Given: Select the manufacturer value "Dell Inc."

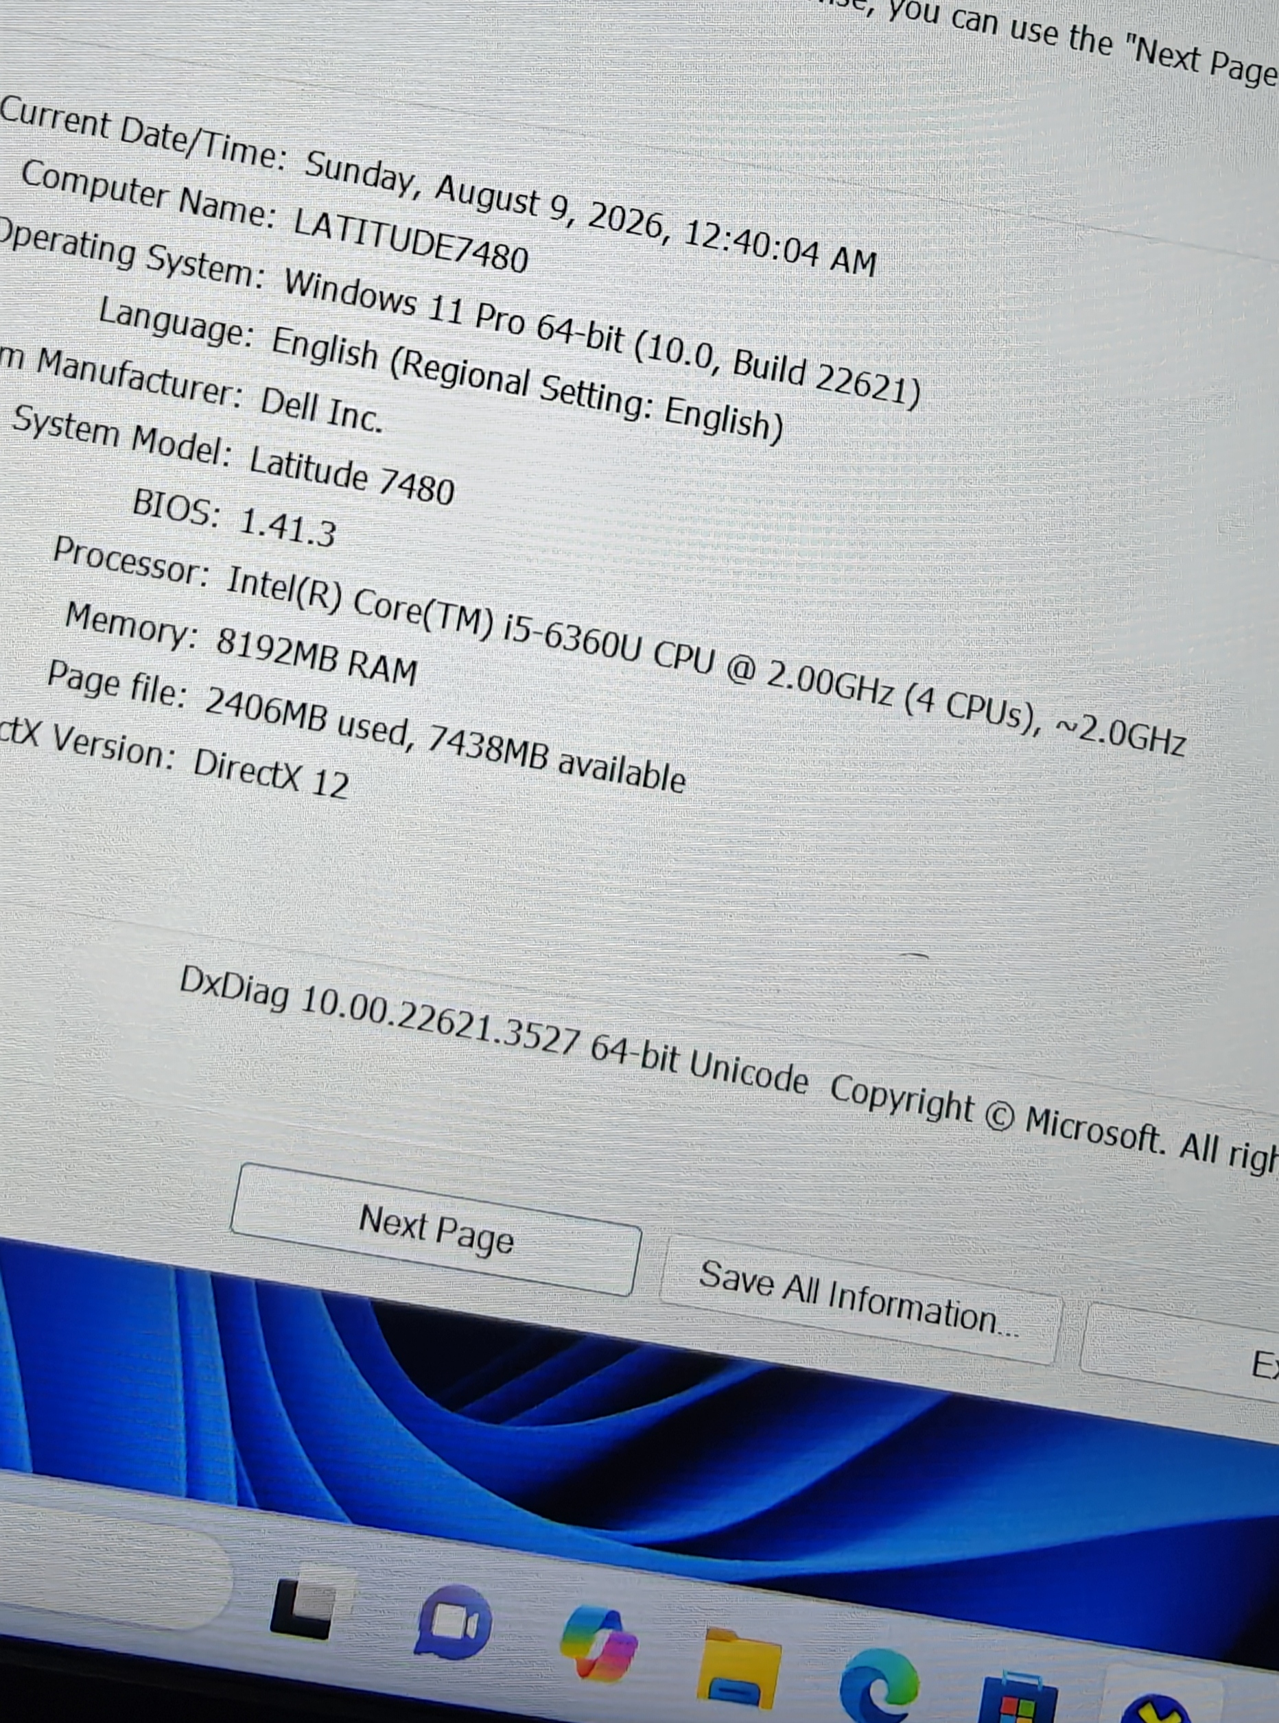Looking at the screenshot, I should click(x=321, y=409).
